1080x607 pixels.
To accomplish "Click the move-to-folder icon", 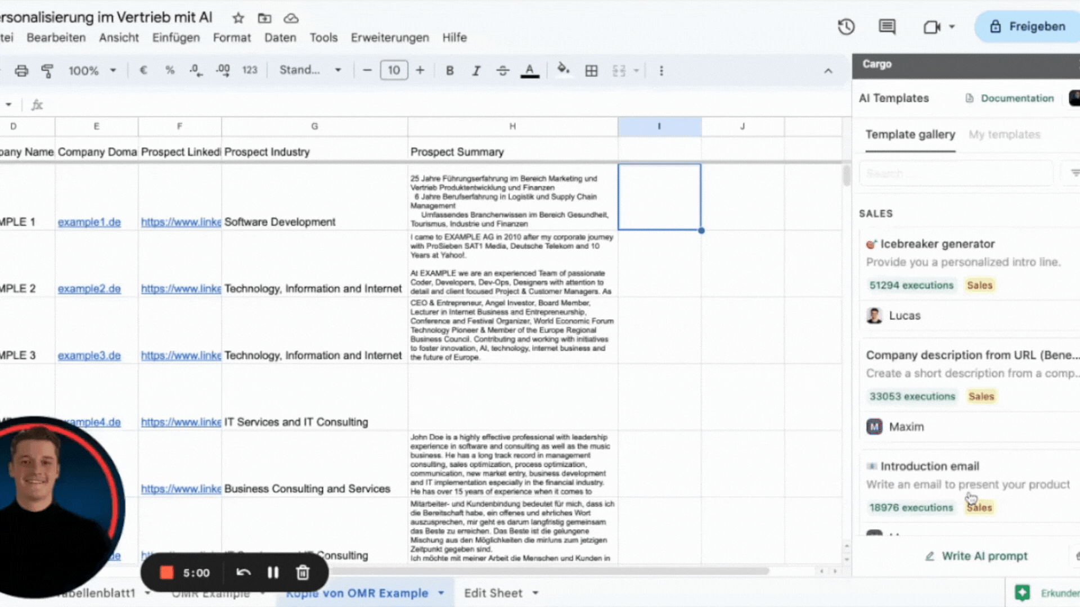I will (264, 18).
